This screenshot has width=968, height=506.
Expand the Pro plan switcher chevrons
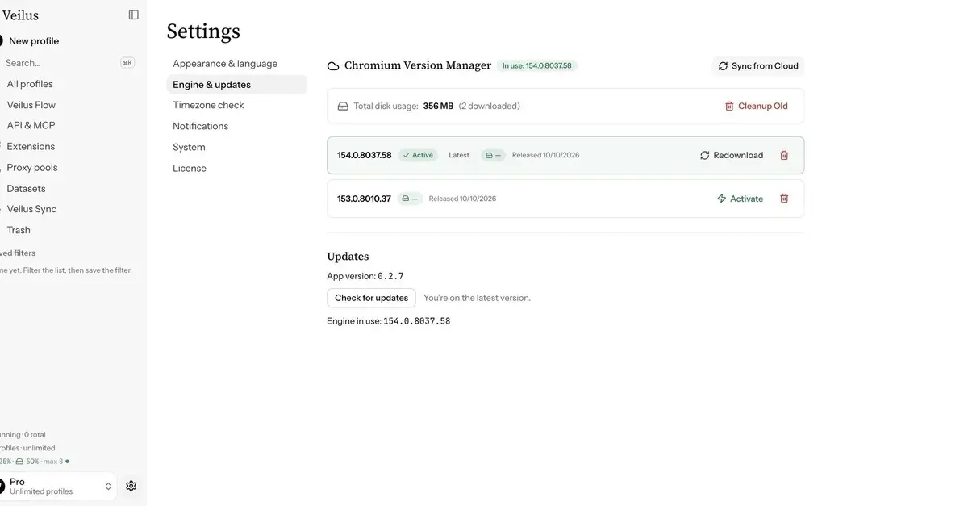(108, 487)
